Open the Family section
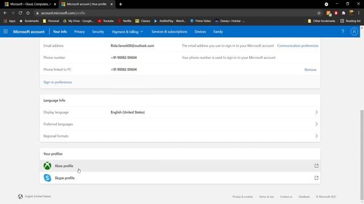This screenshot has width=364, height=204. (x=218, y=32)
